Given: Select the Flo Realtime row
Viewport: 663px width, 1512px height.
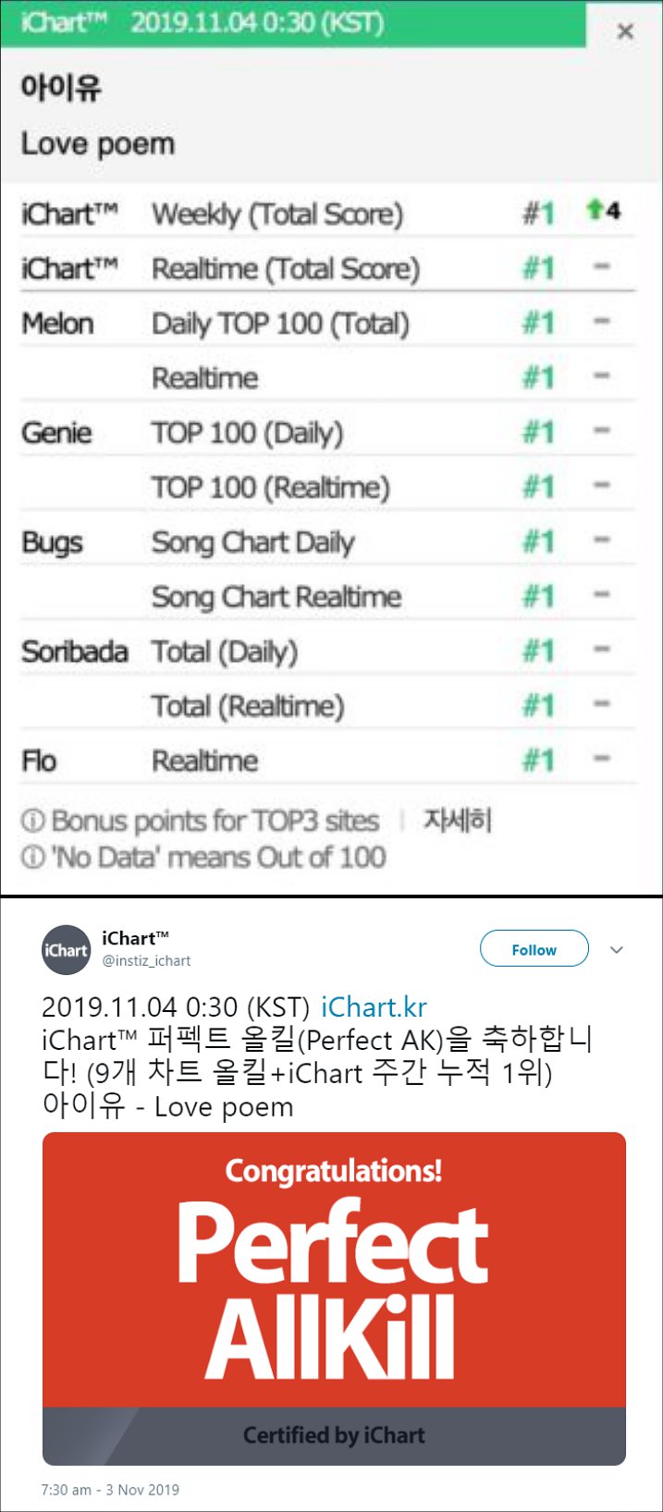Looking at the screenshot, I should [328, 761].
